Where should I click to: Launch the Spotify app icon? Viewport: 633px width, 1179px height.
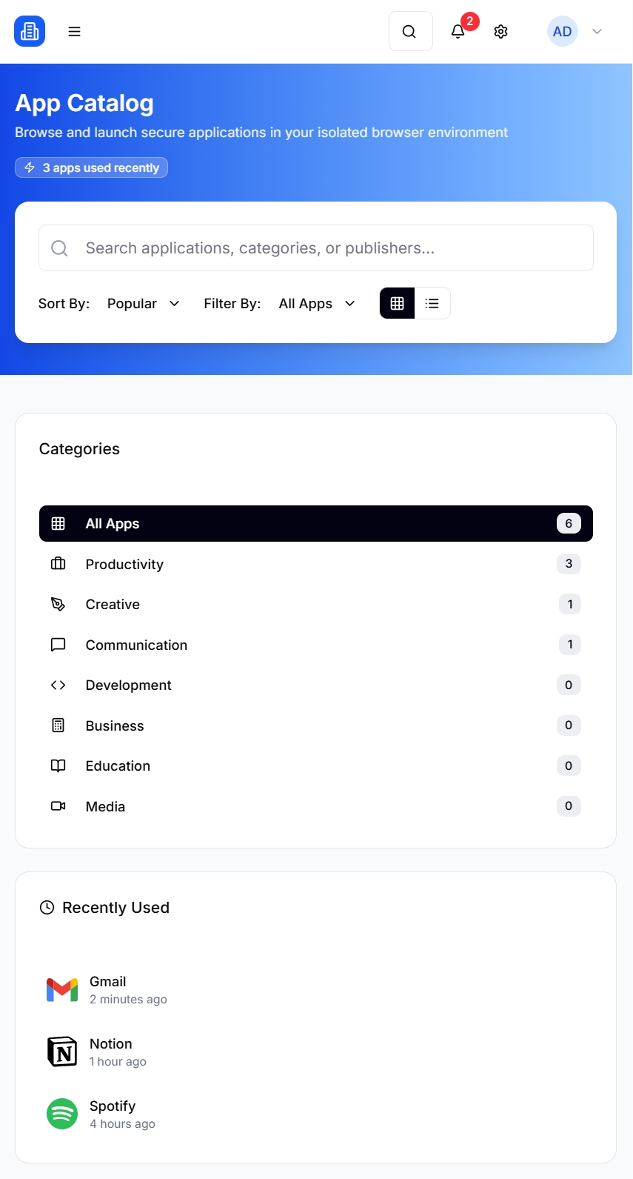(62, 1114)
